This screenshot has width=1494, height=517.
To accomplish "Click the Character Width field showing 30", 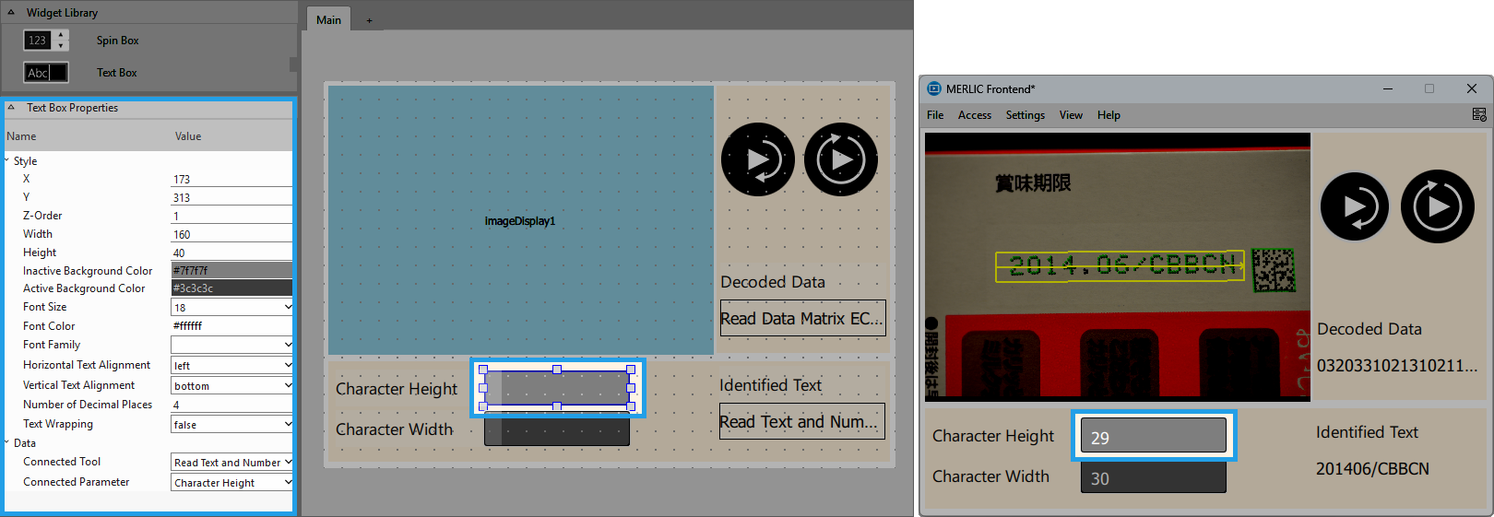I will click(1153, 478).
